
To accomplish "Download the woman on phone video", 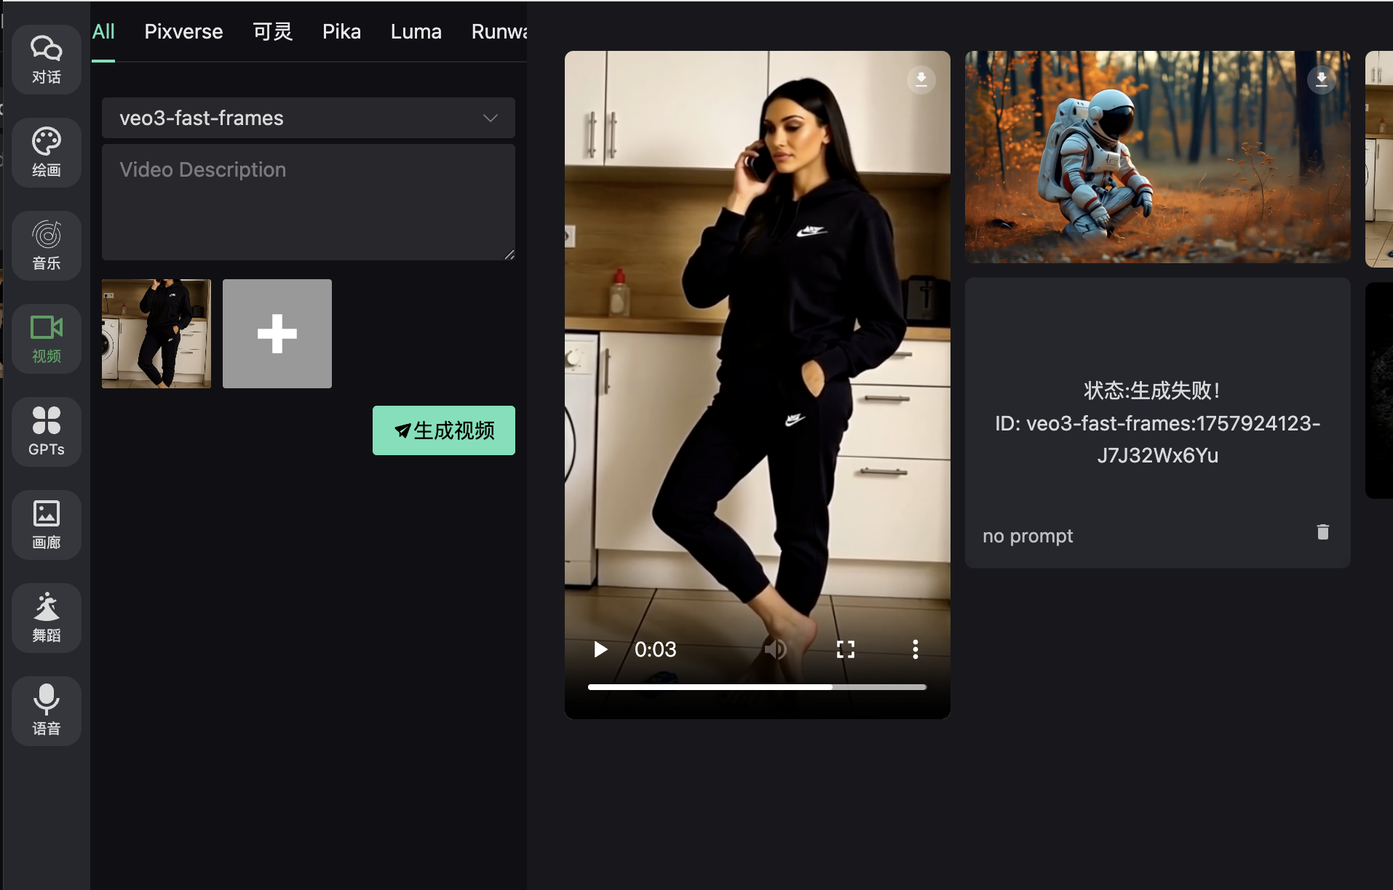I will [x=921, y=79].
